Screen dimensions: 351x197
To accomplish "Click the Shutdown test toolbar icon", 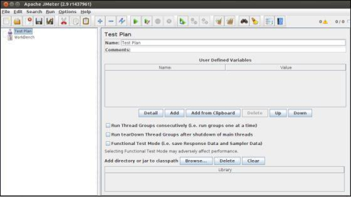I will [x=169, y=21].
